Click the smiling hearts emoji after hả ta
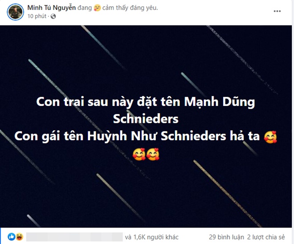Viewport: 294px width, 244px height. pos(270,137)
